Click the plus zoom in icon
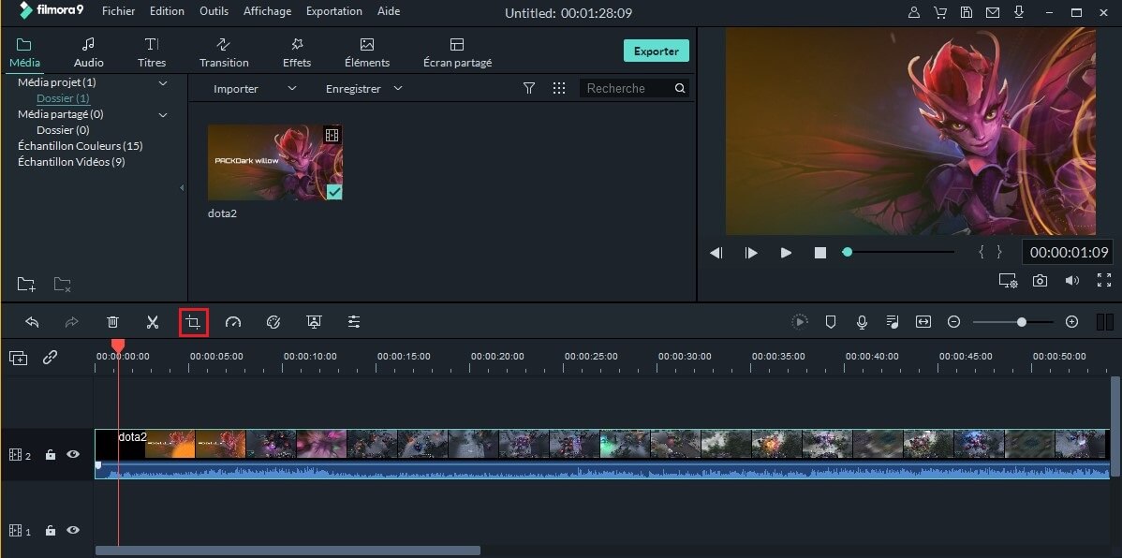The width and height of the screenshot is (1122, 558). tap(1071, 322)
